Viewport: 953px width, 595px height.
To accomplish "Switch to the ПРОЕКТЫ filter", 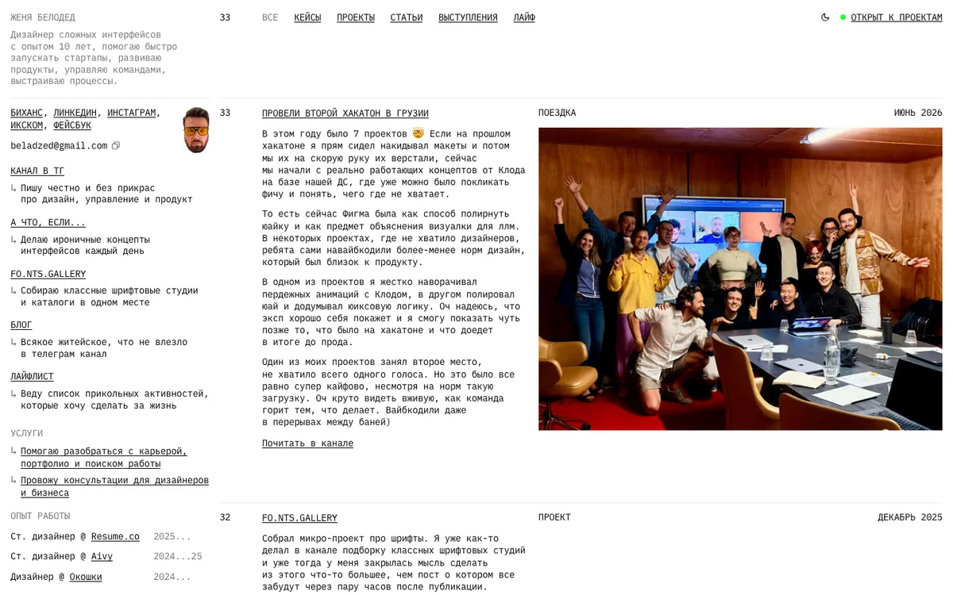I will [x=356, y=17].
